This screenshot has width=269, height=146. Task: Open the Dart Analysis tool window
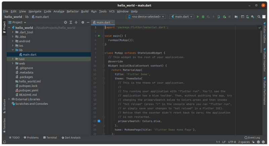tap(71, 138)
